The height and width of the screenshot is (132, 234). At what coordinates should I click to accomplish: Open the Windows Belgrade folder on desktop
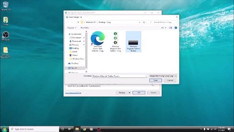(x=6, y=52)
